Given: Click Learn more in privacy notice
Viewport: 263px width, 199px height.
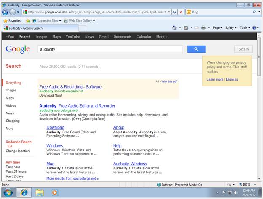Looking at the screenshot, I should (x=215, y=79).
